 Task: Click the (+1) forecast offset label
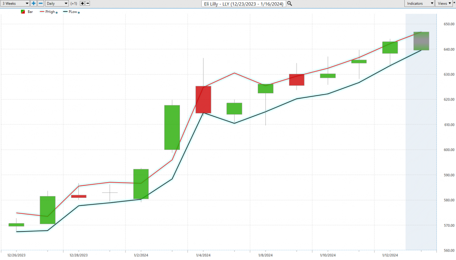pos(74,4)
